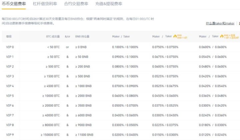Click the flame icon in BNB discount column header
Screen dimensions: 240x140
pos(175,36)
